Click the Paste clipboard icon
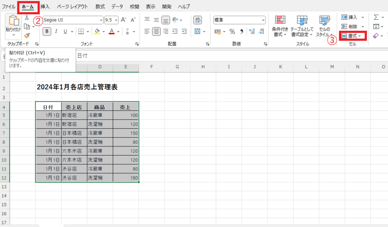Screen dimensions: 388x227 tap(13, 20)
